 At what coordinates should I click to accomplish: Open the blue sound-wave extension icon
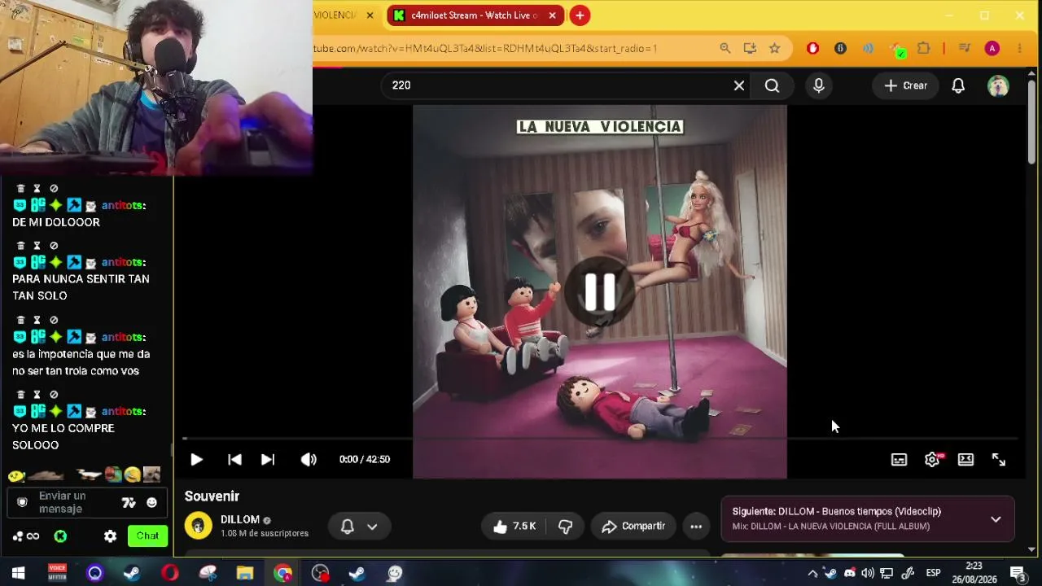[x=868, y=49]
